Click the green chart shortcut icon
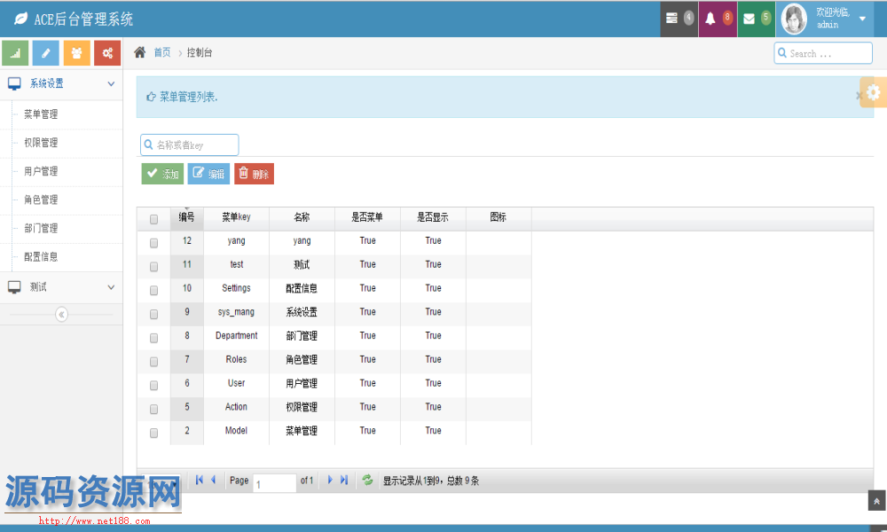 click(x=15, y=53)
